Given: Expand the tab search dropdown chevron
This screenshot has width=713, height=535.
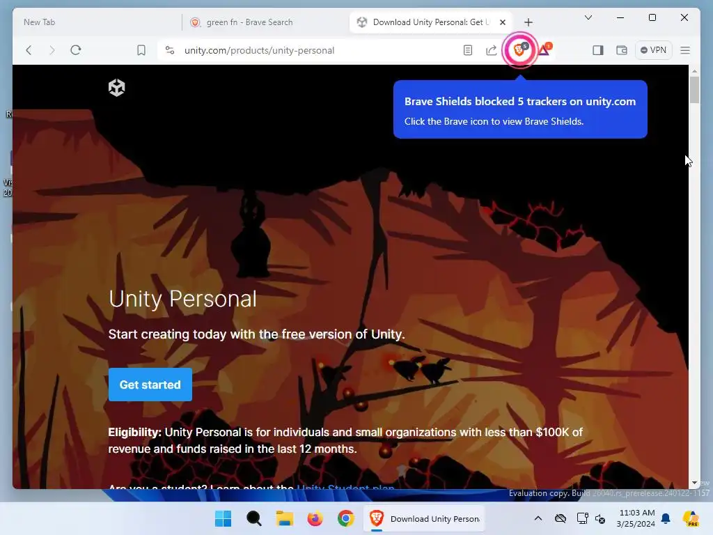Looking at the screenshot, I should click(x=588, y=17).
